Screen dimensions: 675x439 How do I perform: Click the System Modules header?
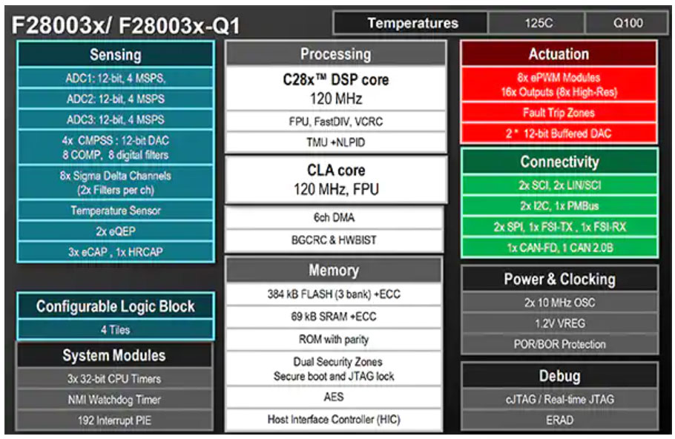click(x=114, y=355)
